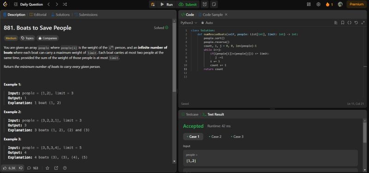Viewport: 369px width, 173px height.
Task: Click the problem title '881. Boats to Save People'
Action: tap(37, 28)
